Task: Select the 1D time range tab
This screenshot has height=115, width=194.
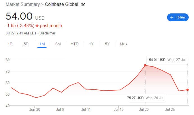Action: [x=10, y=44]
